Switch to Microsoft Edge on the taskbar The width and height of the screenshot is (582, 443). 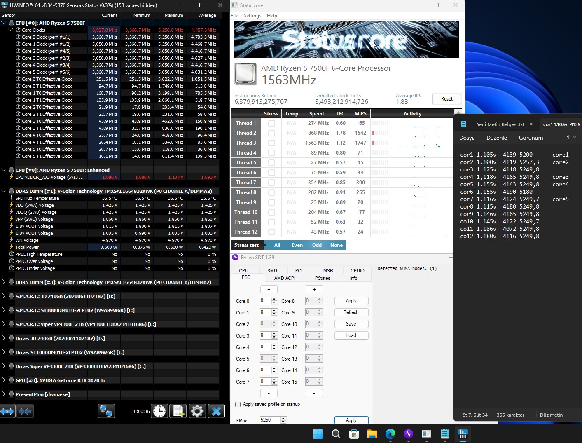pyautogui.click(x=390, y=434)
